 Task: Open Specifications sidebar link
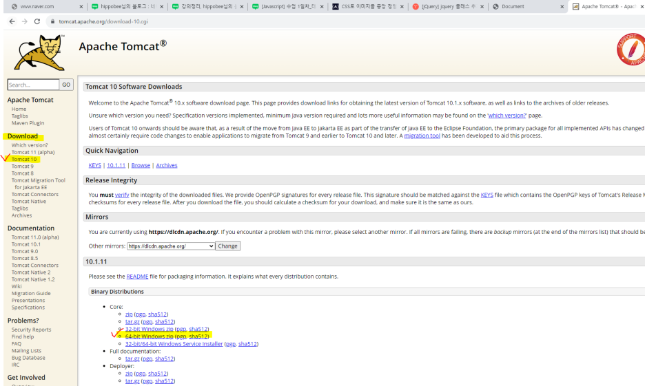(x=28, y=307)
